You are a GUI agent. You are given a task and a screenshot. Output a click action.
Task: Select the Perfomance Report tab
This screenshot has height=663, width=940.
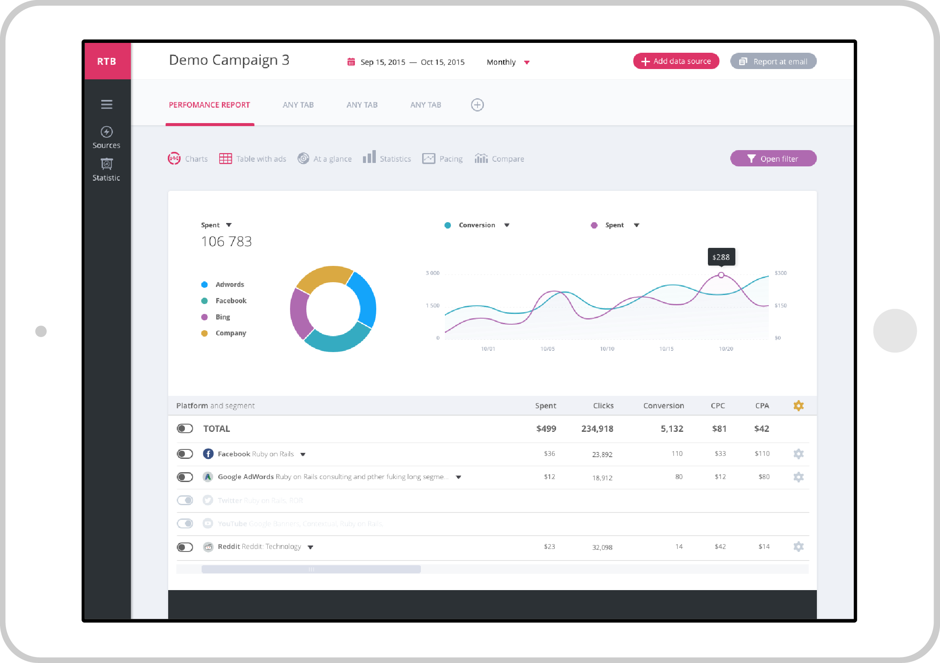point(209,105)
